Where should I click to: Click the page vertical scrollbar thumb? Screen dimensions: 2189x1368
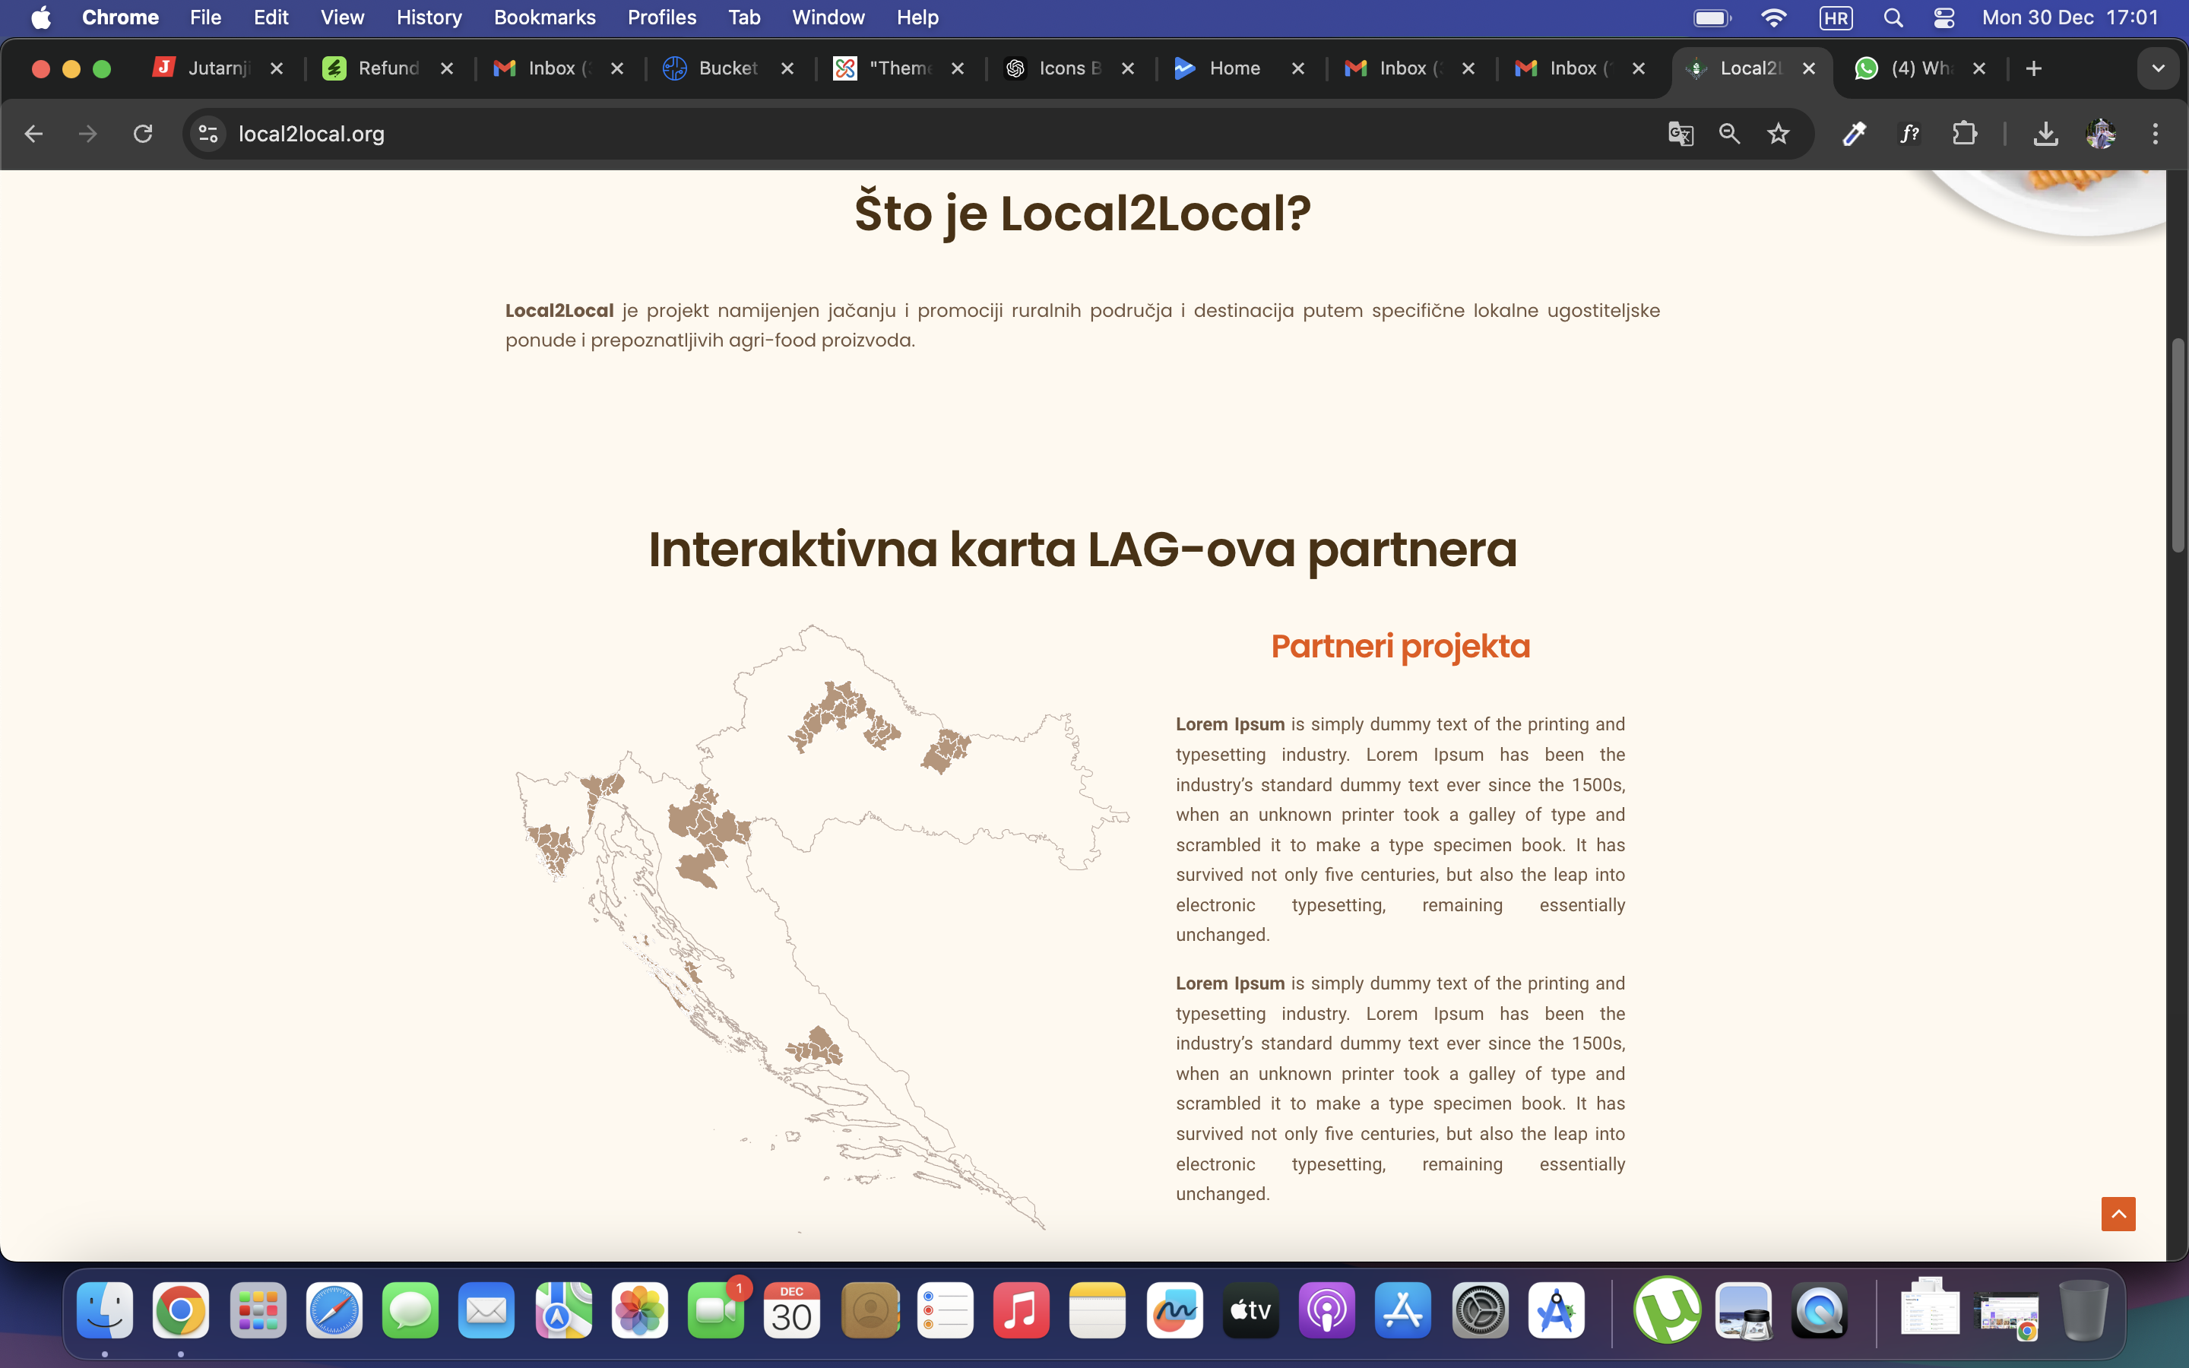point(2178,445)
